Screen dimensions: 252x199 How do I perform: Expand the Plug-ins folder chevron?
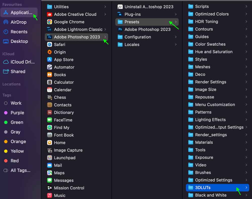click(176, 14)
